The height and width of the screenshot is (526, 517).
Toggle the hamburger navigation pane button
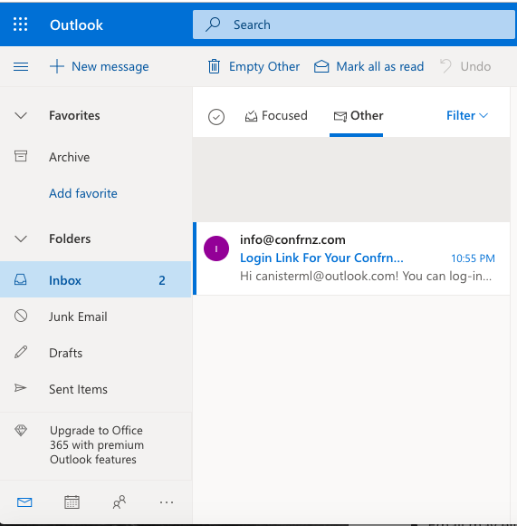21,66
